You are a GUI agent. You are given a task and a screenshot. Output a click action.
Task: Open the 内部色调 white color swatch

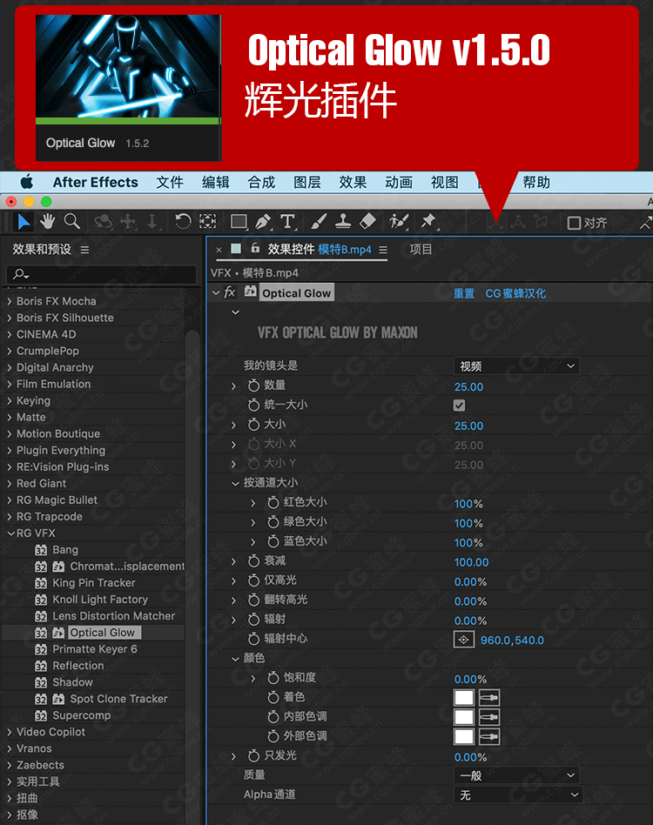click(x=463, y=717)
